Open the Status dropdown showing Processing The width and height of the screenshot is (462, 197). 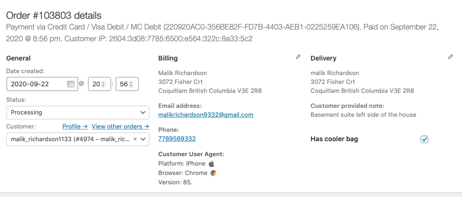[78, 113]
